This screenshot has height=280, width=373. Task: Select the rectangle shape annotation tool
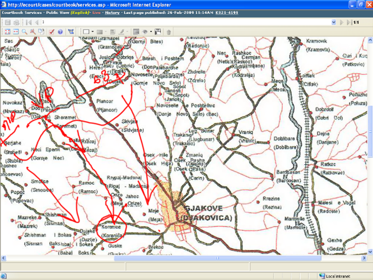(86, 32)
